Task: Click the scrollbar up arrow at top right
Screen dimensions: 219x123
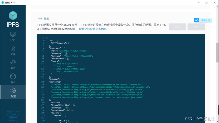Action: pyautogui.click(x=217, y=7)
